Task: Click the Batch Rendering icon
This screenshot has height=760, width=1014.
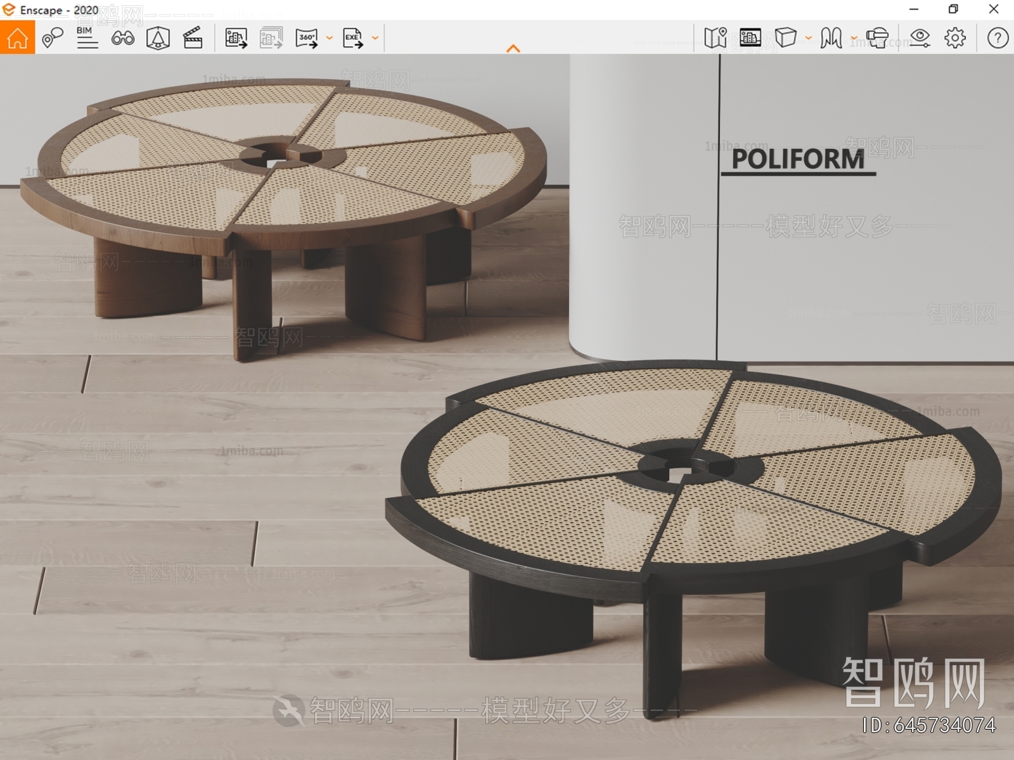Action: pyautogui.click(x=271, y=38)
